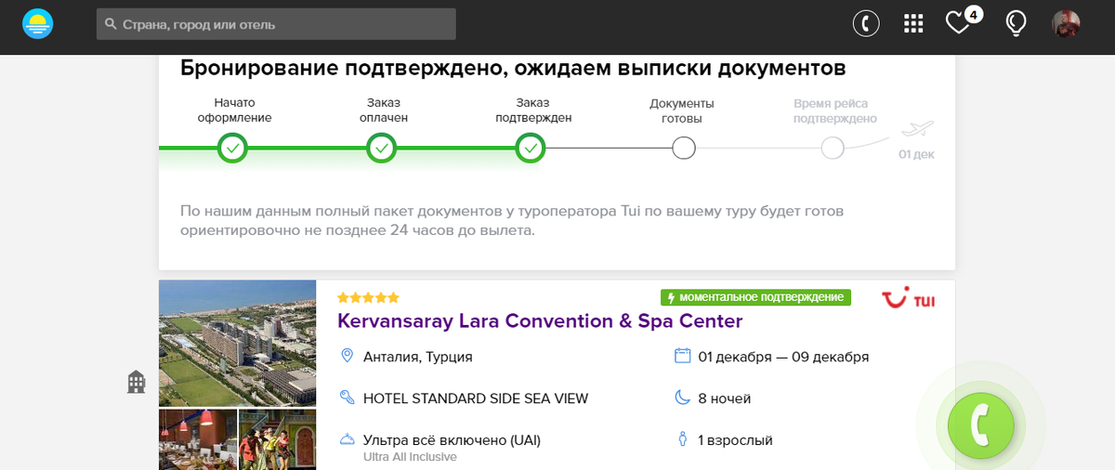Open the apps grid menu icon
The image size is (1115, 470).
tap(913, 24)
